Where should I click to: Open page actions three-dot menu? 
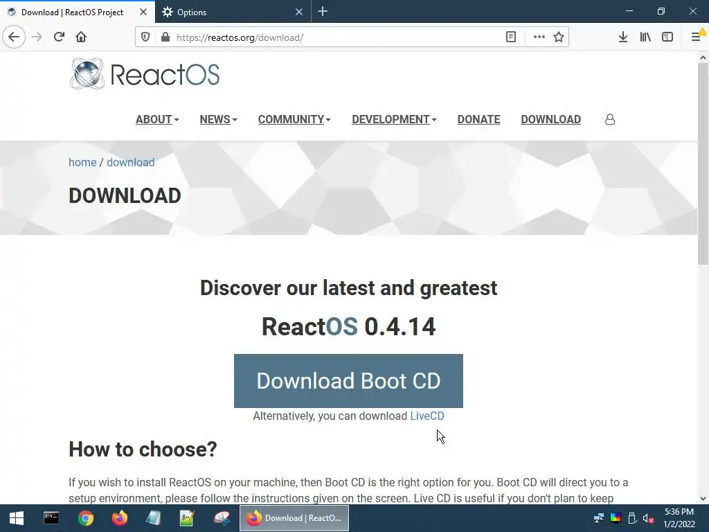(539, 37)
